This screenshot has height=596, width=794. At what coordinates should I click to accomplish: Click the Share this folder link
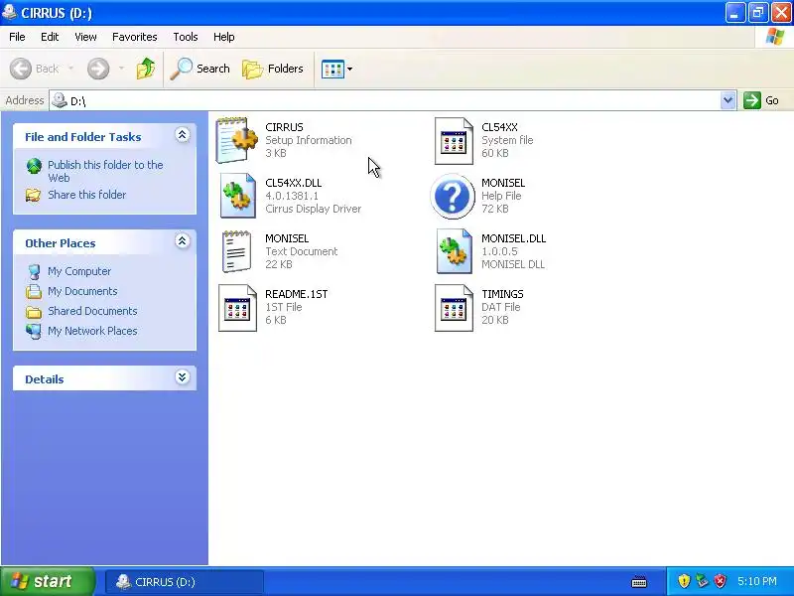click(x=86, y=195)
